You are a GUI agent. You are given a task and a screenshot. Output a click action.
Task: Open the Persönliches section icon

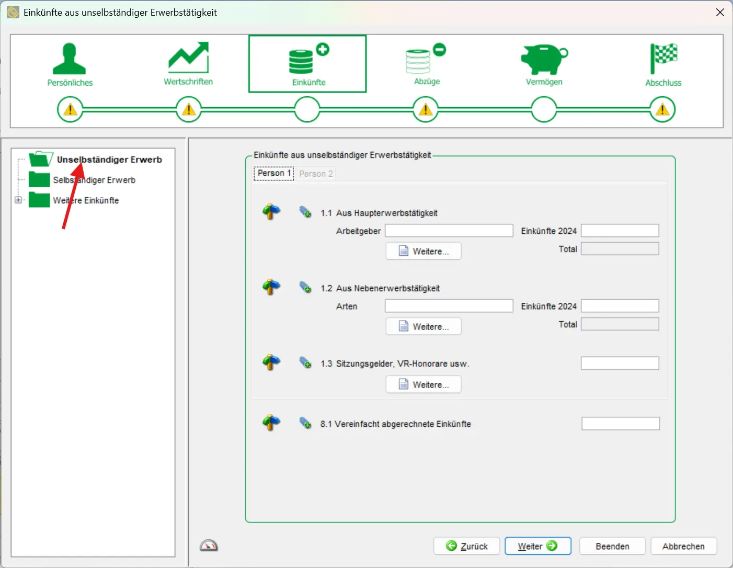(x=70, y=59)
